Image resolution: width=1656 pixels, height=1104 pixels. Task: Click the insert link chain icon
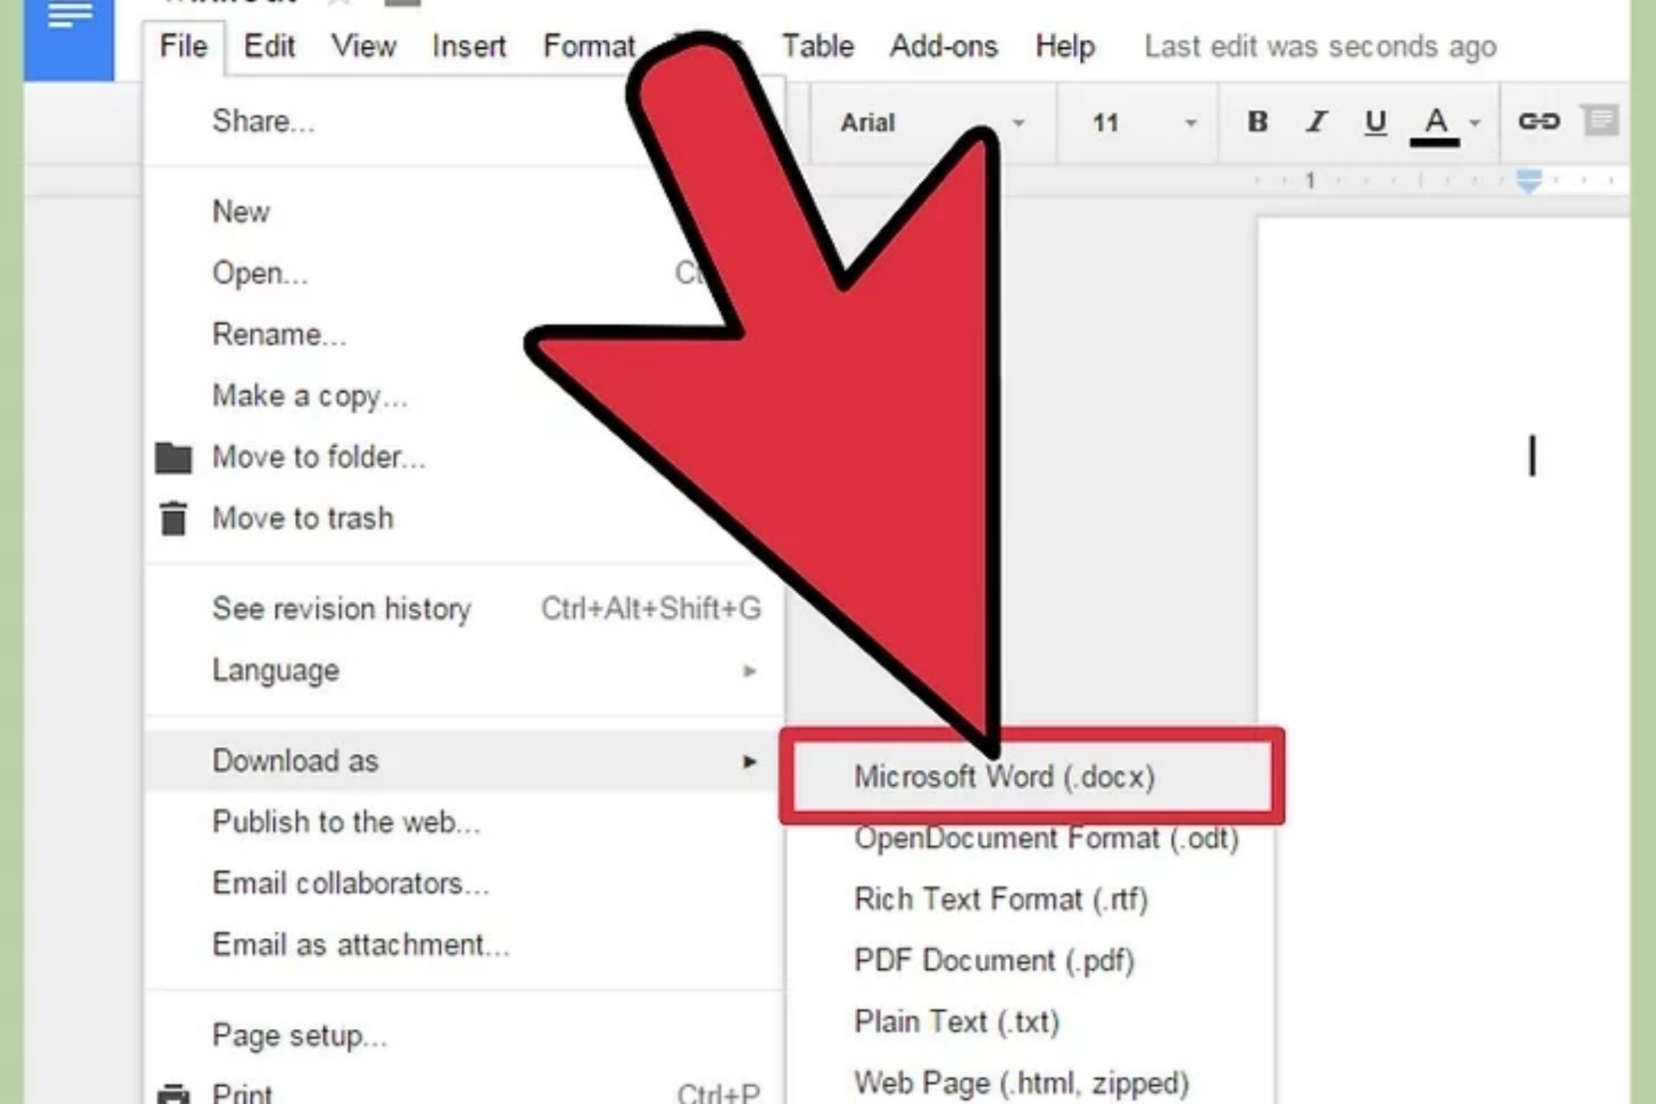pyautogui.click(x=1540, y=122)
